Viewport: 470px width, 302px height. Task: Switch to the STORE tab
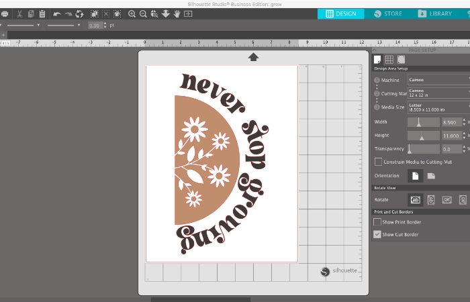pos(387,13)
